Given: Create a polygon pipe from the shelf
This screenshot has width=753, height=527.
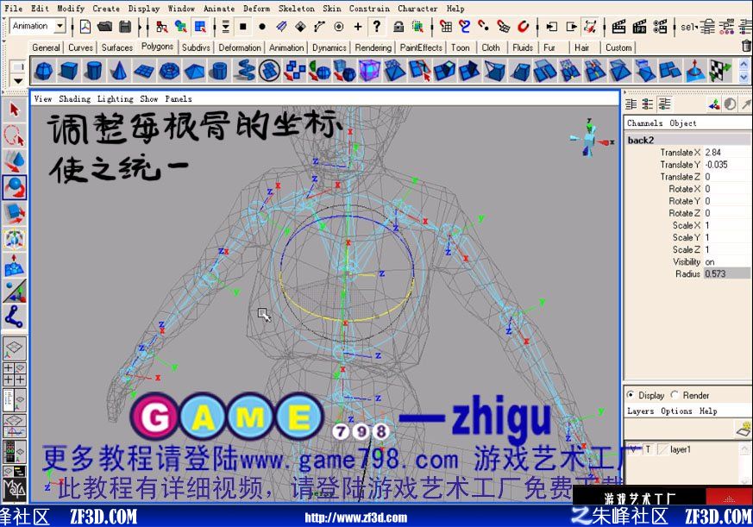Looking at the screenshot, I should (x=219, y=71).
